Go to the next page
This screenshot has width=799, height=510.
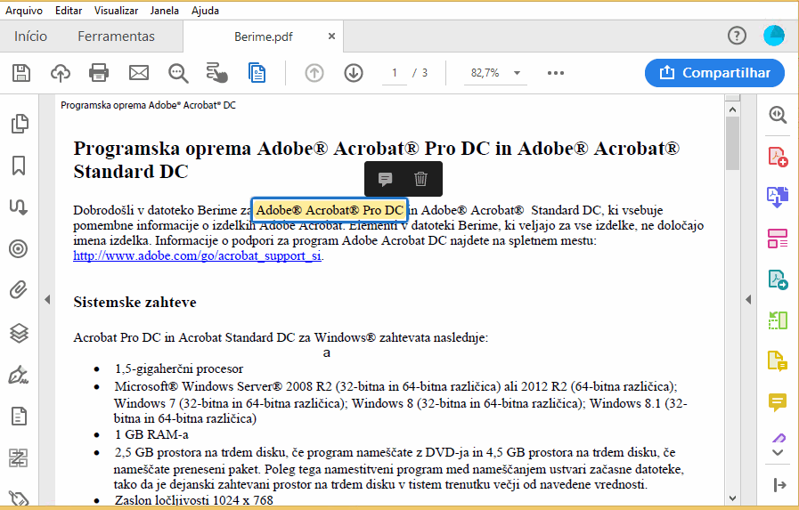tap(354, 73)
